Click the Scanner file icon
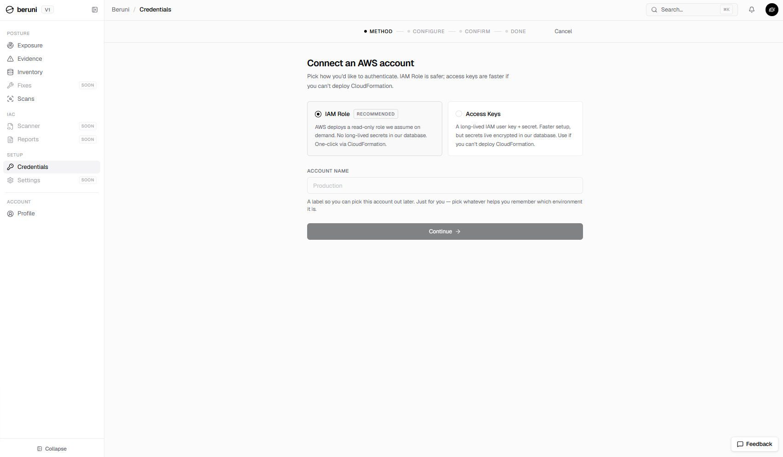This screenshot has width=783, height=457. 10,126
